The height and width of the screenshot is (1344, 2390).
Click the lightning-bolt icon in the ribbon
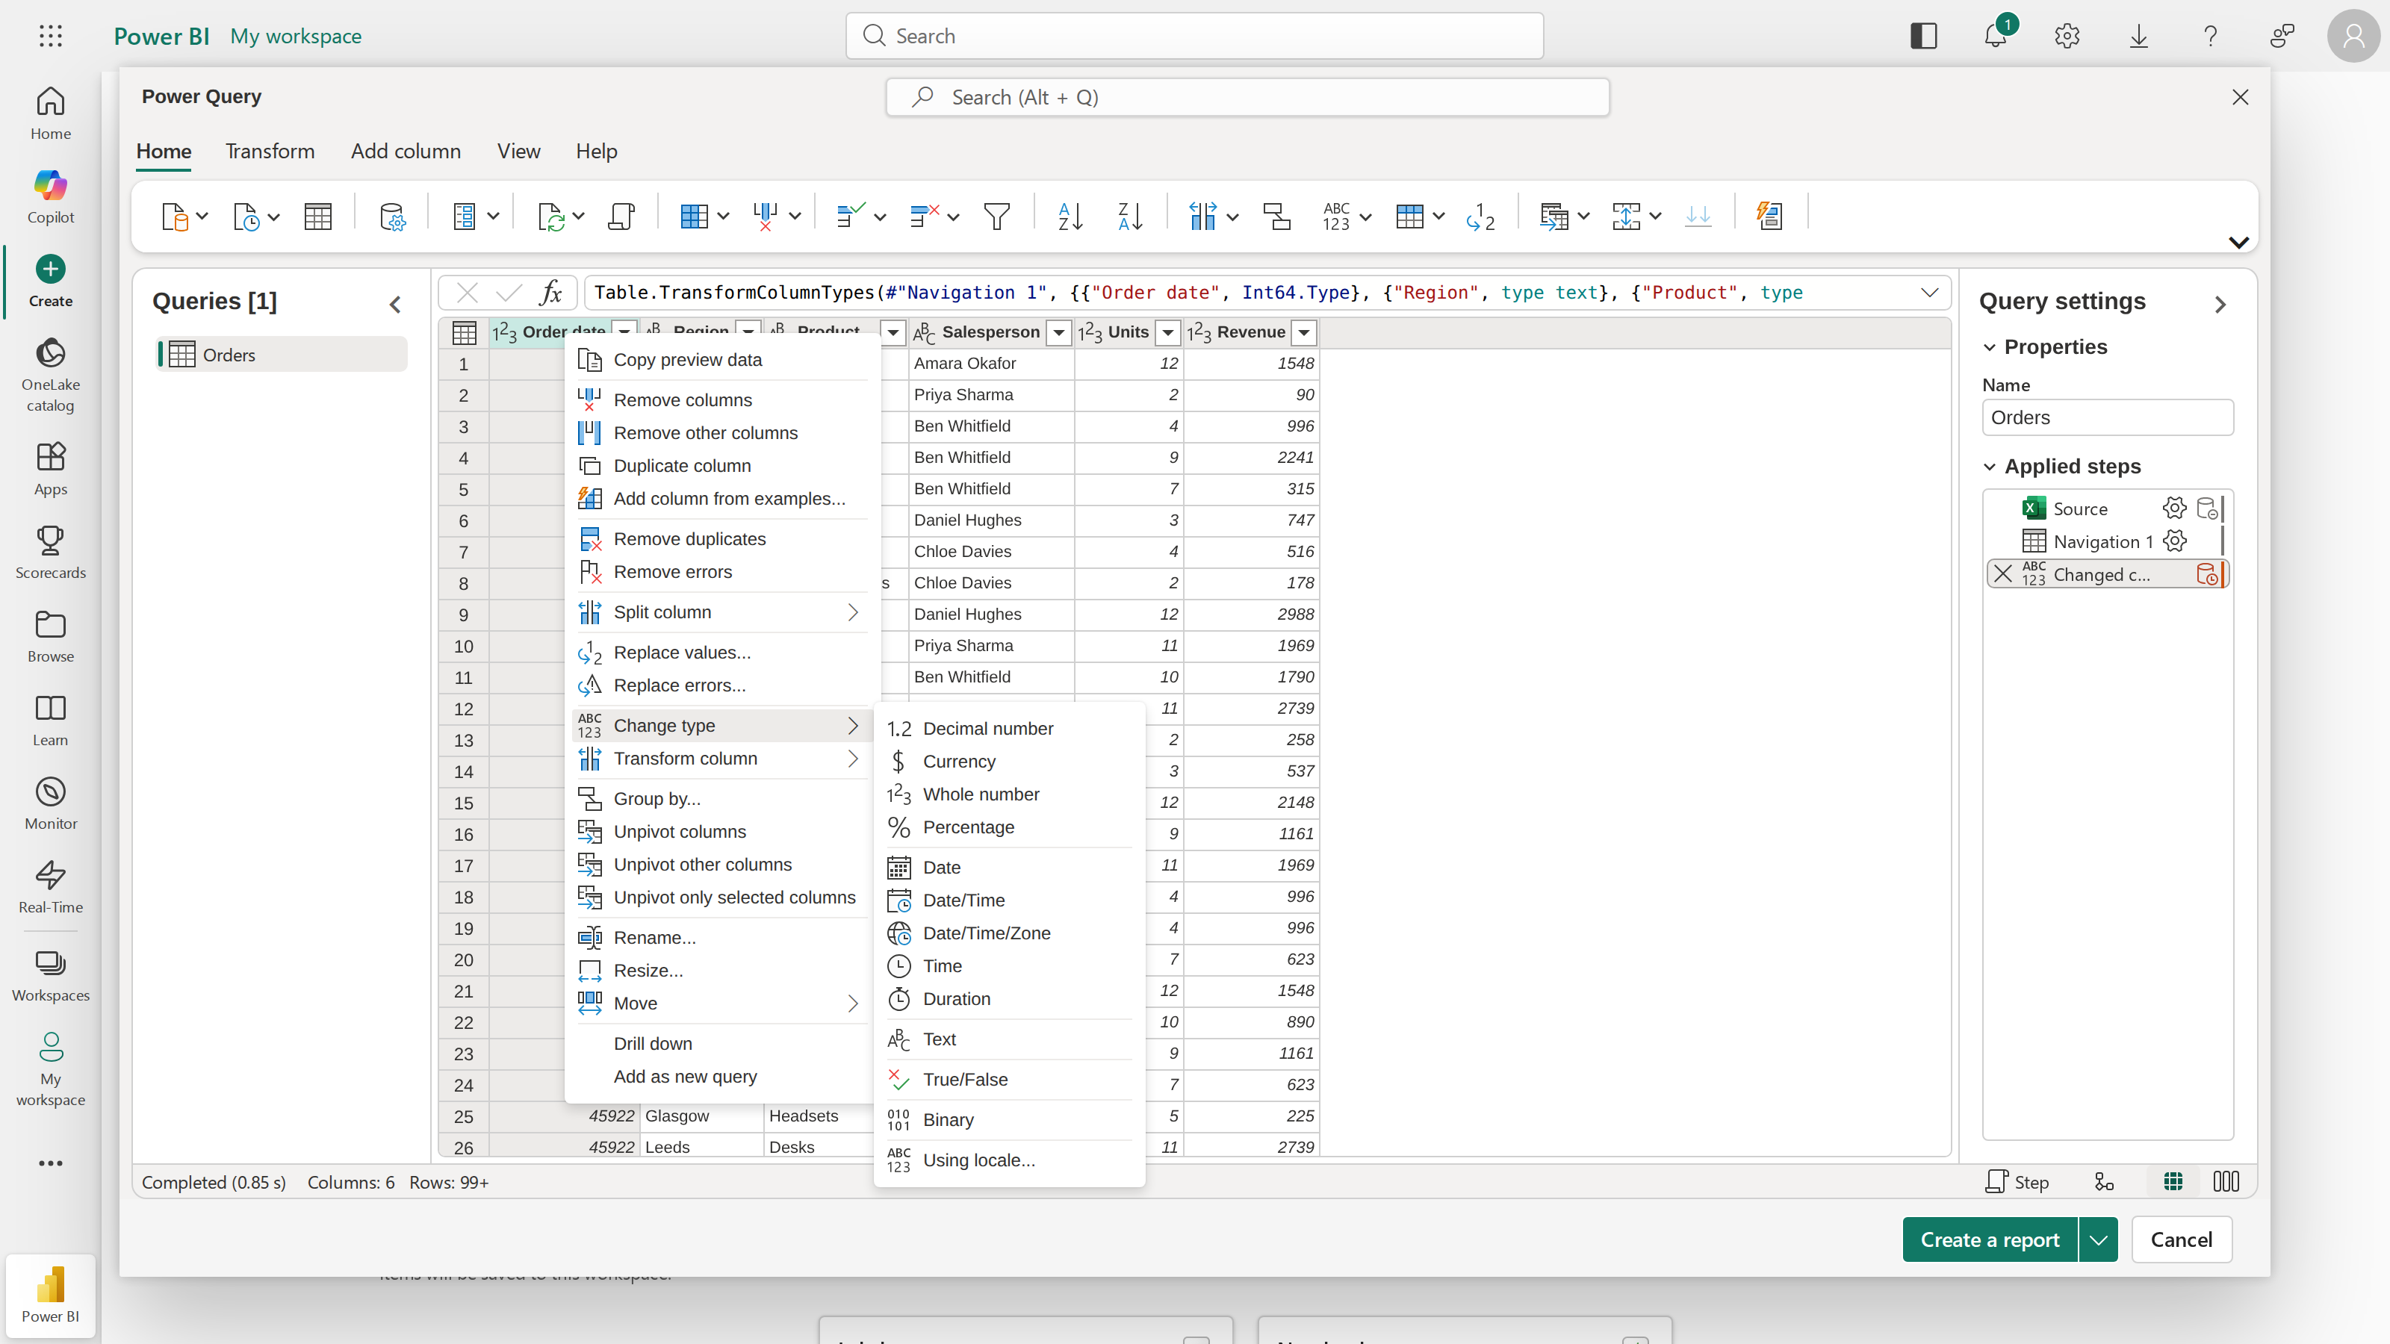click(1769, 216)
